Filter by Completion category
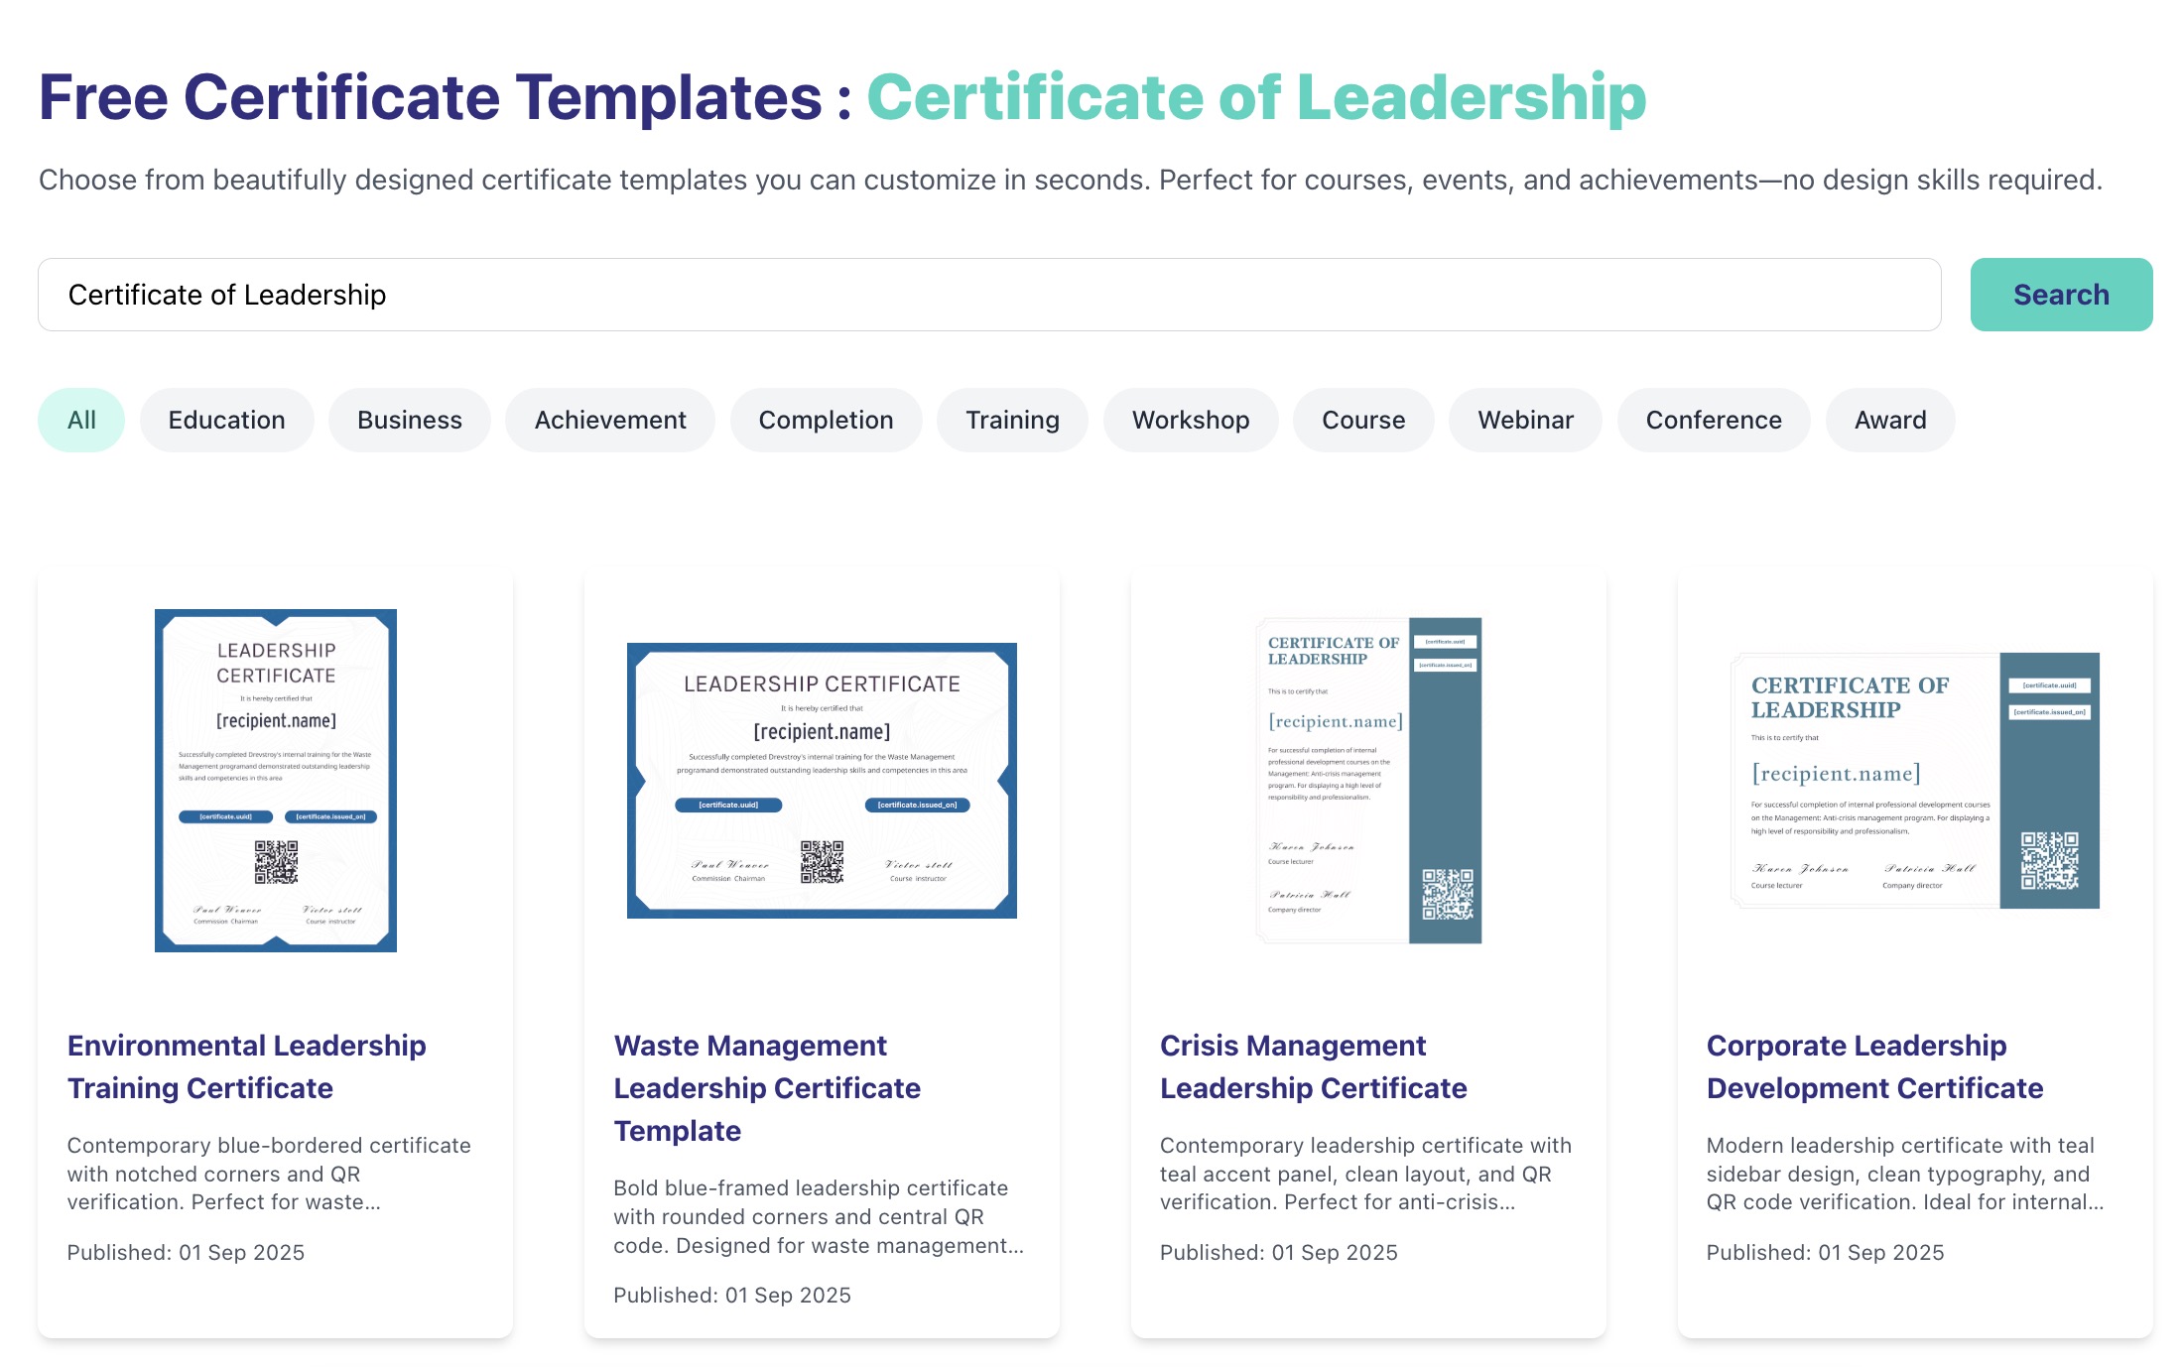Screen dimensions: 2183x1367 coord(826,420)
